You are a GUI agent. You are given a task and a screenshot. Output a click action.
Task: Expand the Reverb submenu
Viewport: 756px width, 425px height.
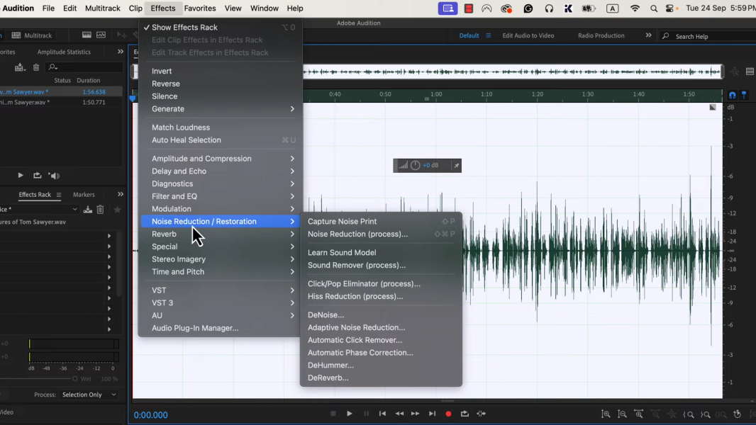click(x=220, y=234)
